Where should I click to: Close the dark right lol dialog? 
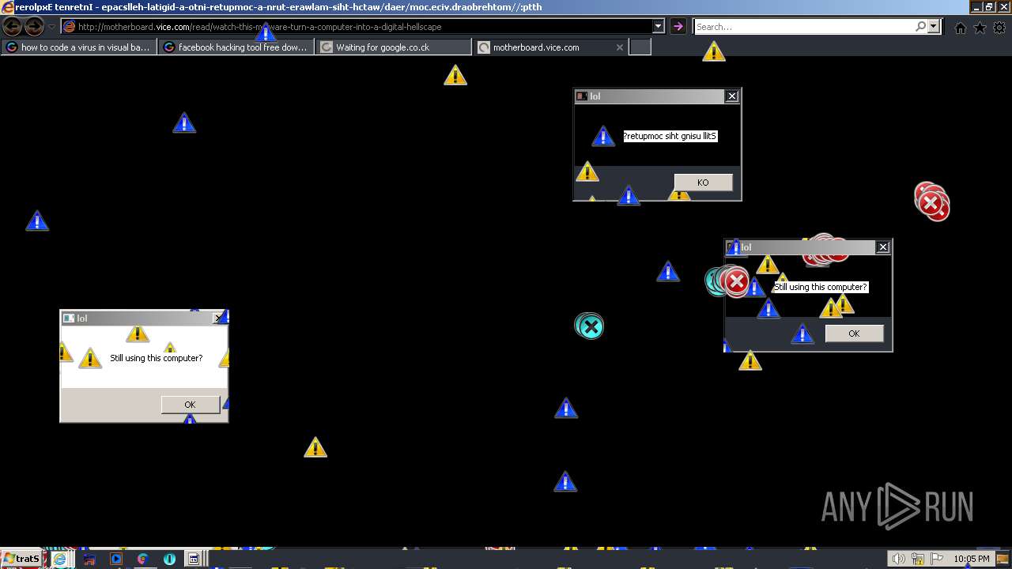[x=883, y=247]
